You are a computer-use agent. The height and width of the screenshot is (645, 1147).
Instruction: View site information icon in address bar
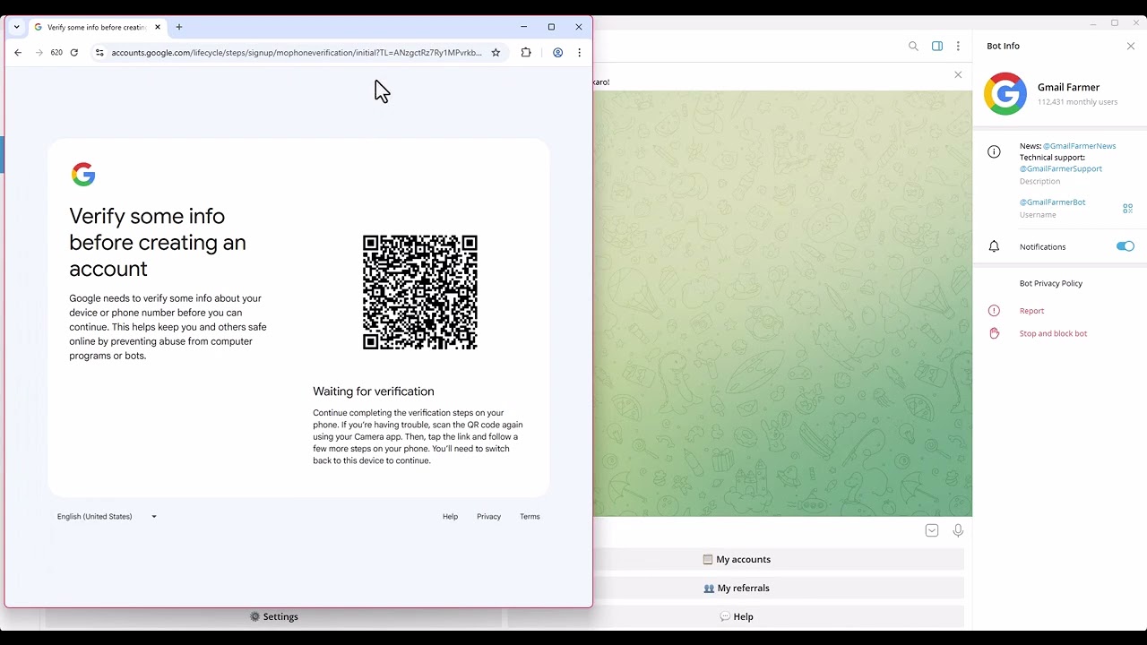(x=99, y=53)
